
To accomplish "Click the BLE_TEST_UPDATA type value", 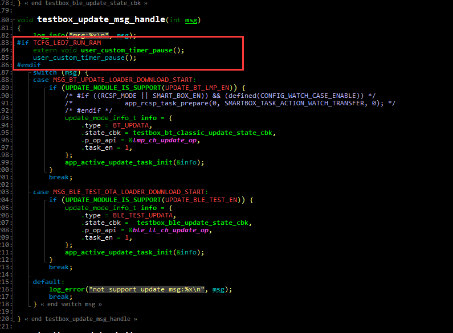I will (142, 215).
